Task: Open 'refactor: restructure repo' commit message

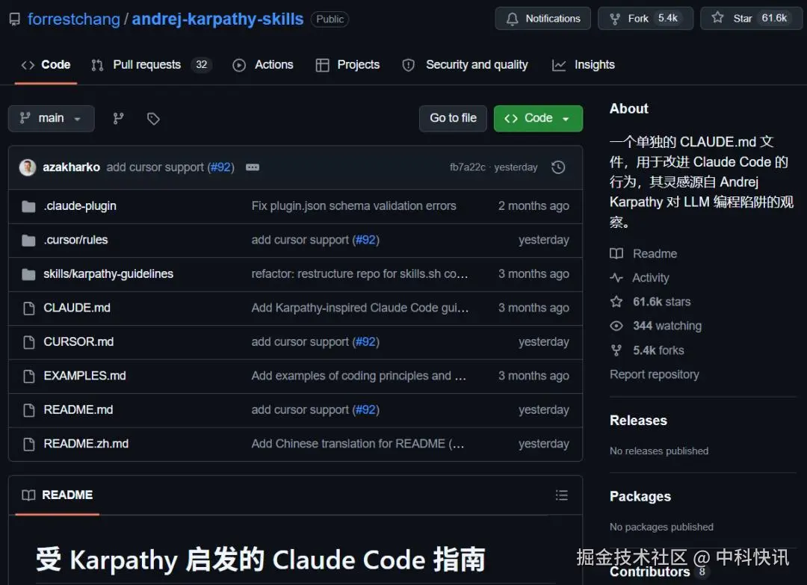Action: (x=359, y=273)
